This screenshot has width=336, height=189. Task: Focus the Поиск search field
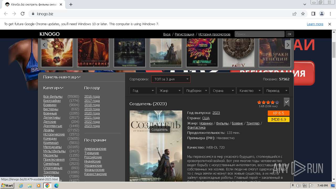259,34
